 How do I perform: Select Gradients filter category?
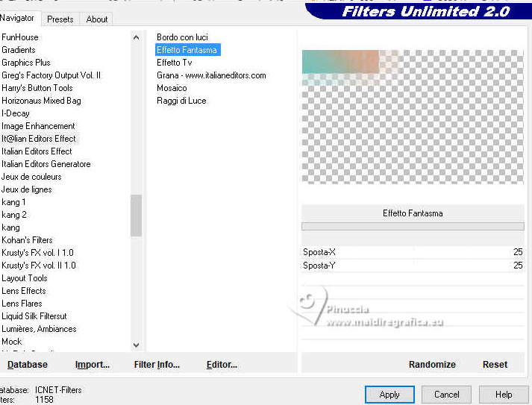coord(19,50)
